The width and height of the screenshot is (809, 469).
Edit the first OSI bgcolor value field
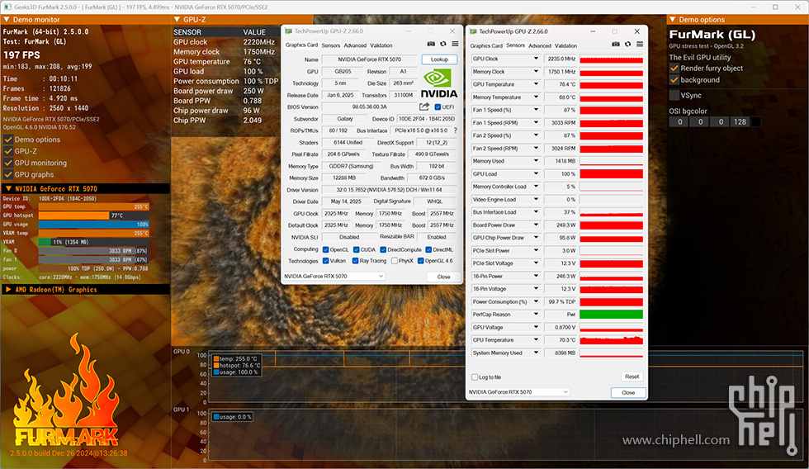pyautogui.click(x=679, y=121)
